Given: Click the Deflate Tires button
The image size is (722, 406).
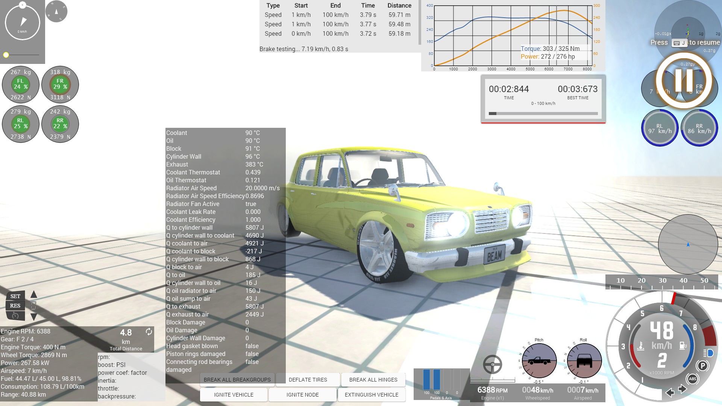Looking at the screenshot, I should pyautogui.click(x=308, y=380).
